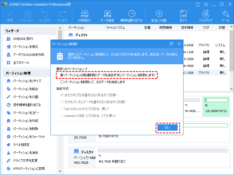
Task: Close the partition delete dialog
Action: coord(179,44)
